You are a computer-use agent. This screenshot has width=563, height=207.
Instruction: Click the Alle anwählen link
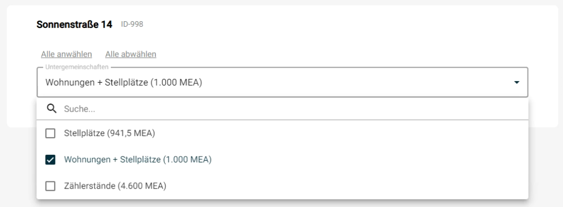pos(67,54)
